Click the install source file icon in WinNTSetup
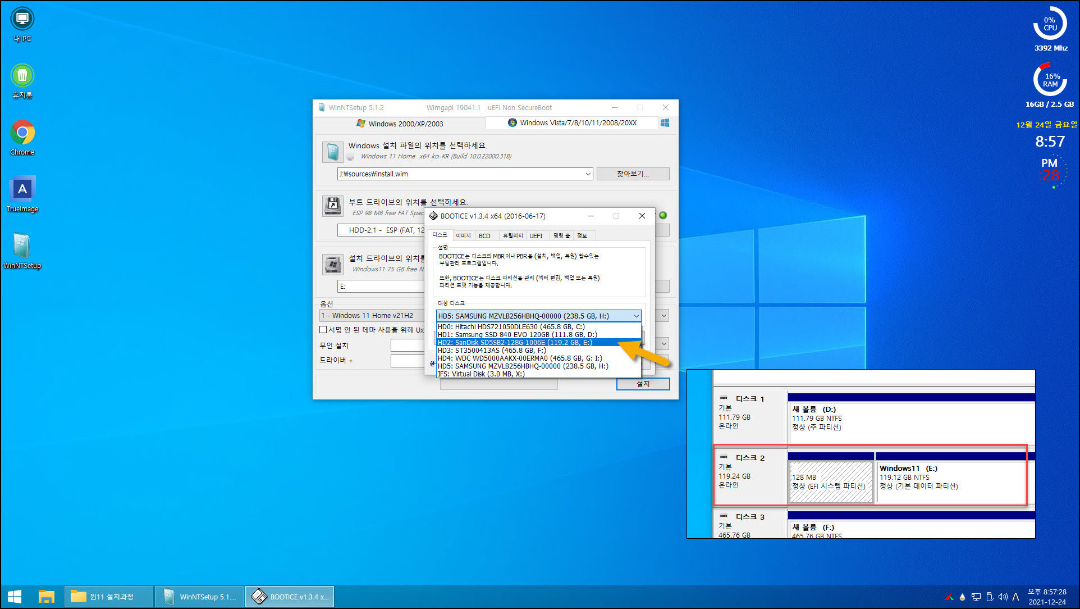This screenshot has width=1080, height=609. [333, 152]
